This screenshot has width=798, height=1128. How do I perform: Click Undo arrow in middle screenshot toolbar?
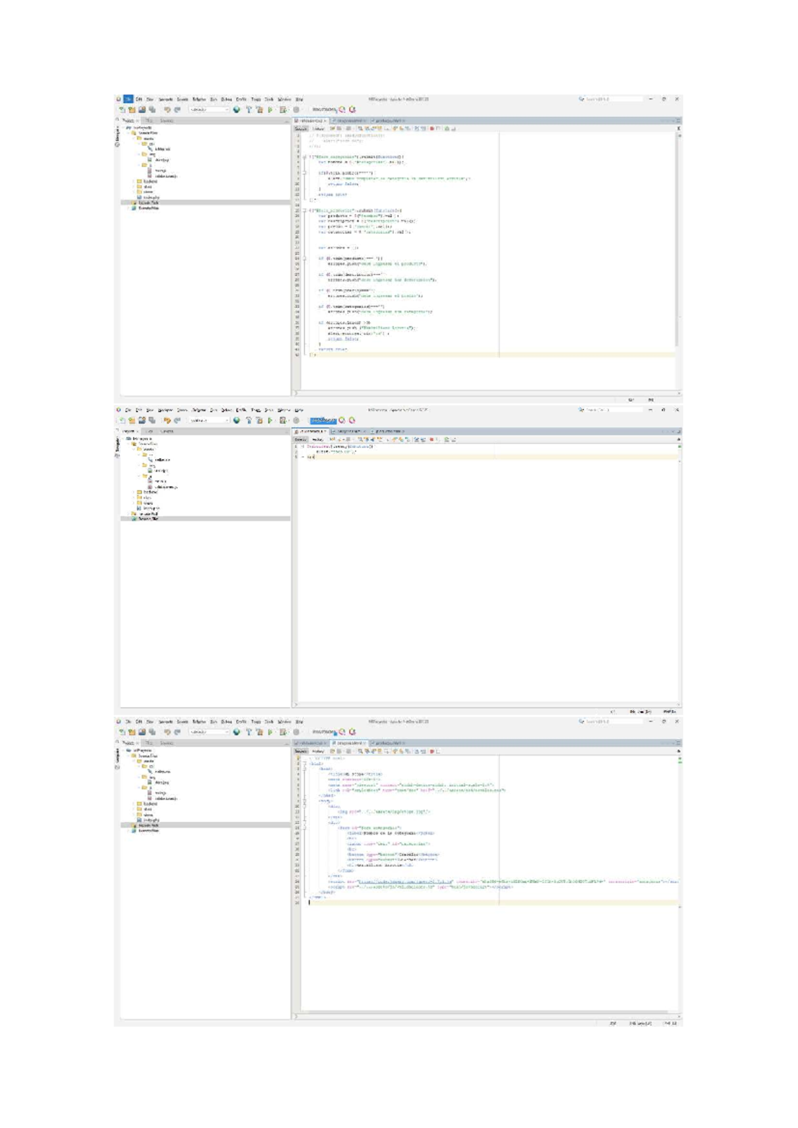(x=168, y=420)
